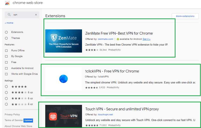Open About Chrome Web Store link
Viewport: 201px width, 128px height.
coord(18,126)
